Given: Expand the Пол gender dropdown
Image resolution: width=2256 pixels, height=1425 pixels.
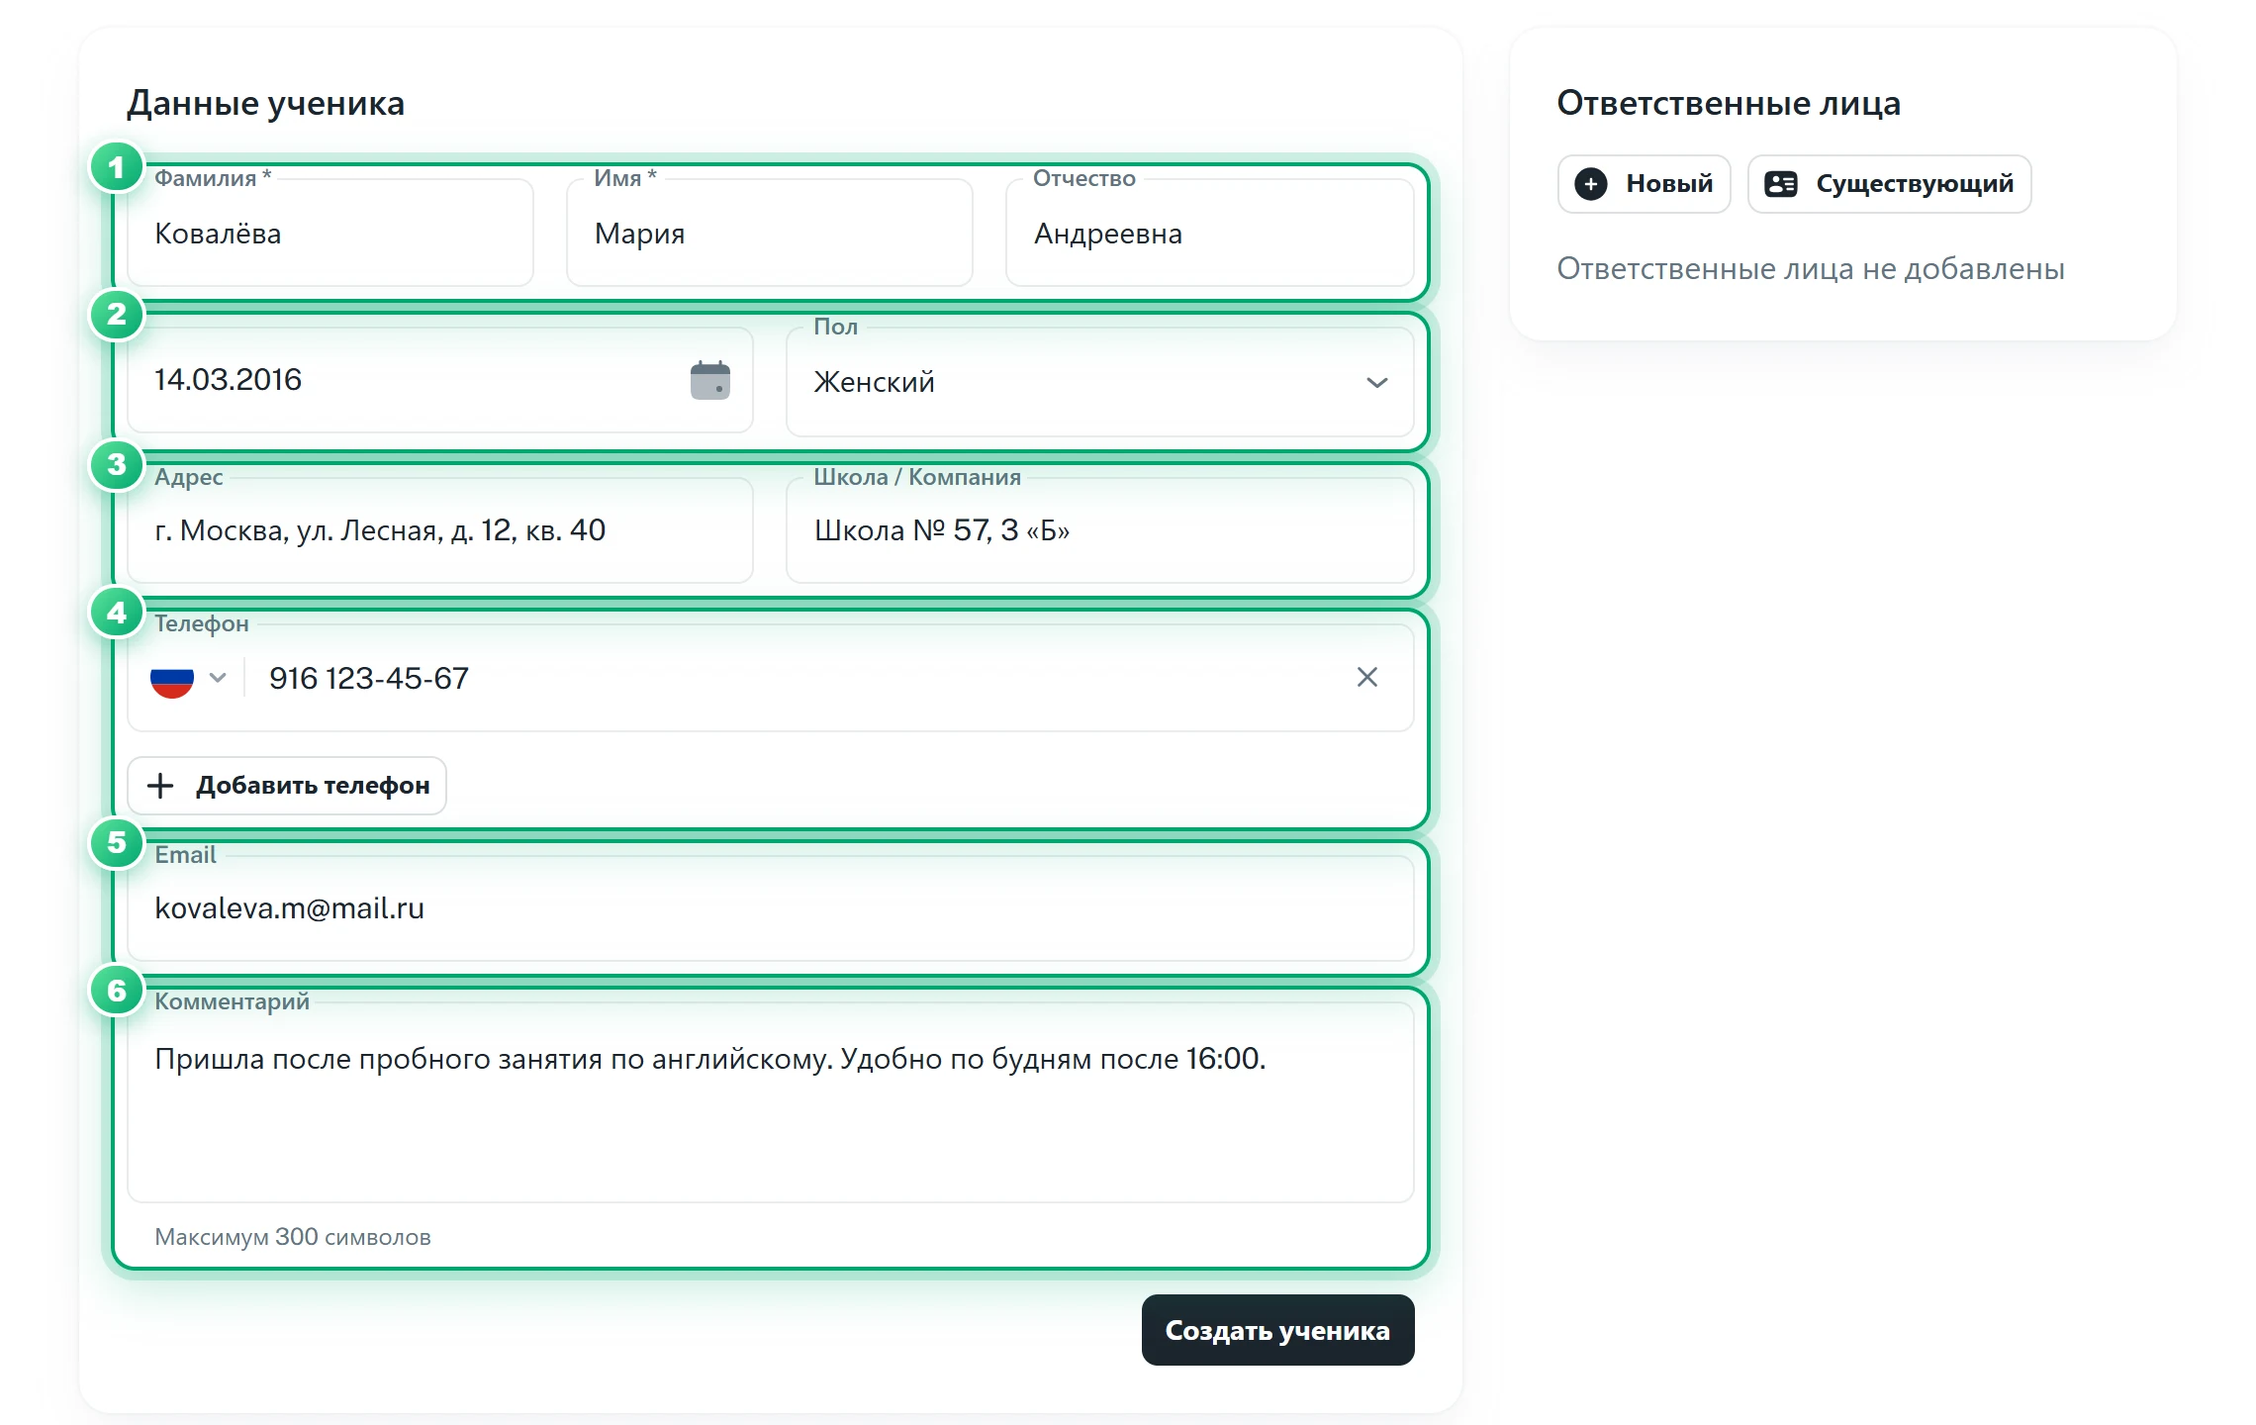Looking at the screenshot, I should coord(1099,382).
